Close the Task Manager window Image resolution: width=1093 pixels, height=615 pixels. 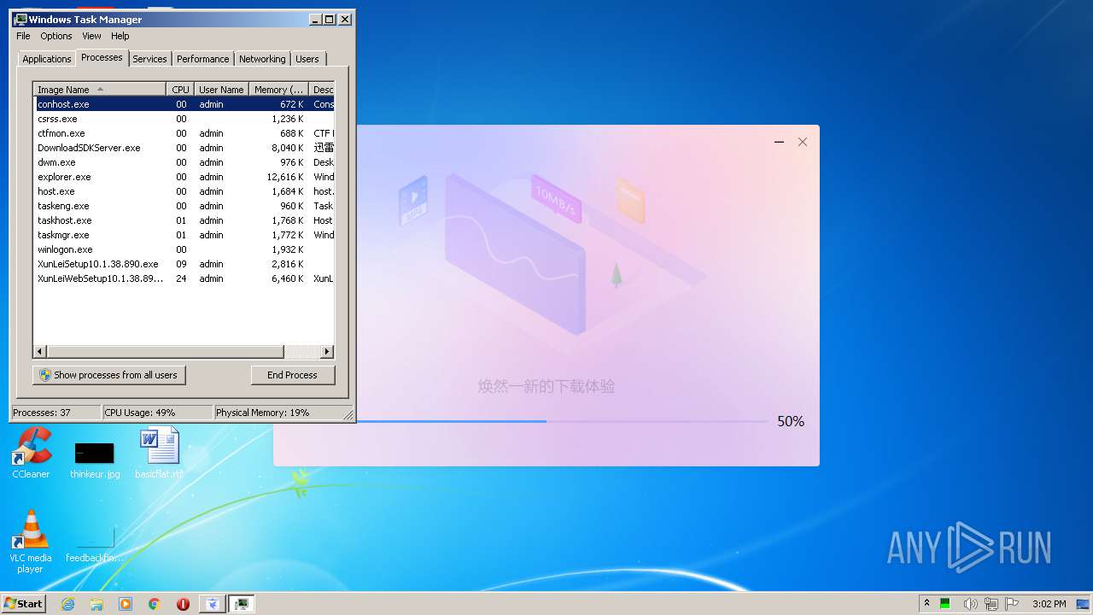tap(345, 19)
